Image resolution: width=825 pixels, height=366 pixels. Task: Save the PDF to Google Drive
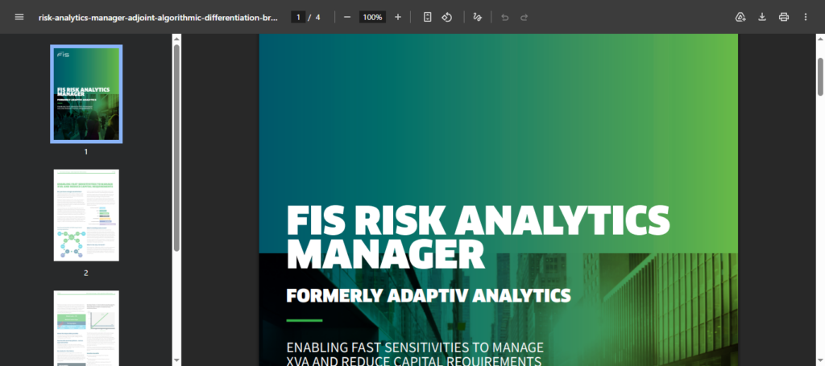(x=740, y=17)
